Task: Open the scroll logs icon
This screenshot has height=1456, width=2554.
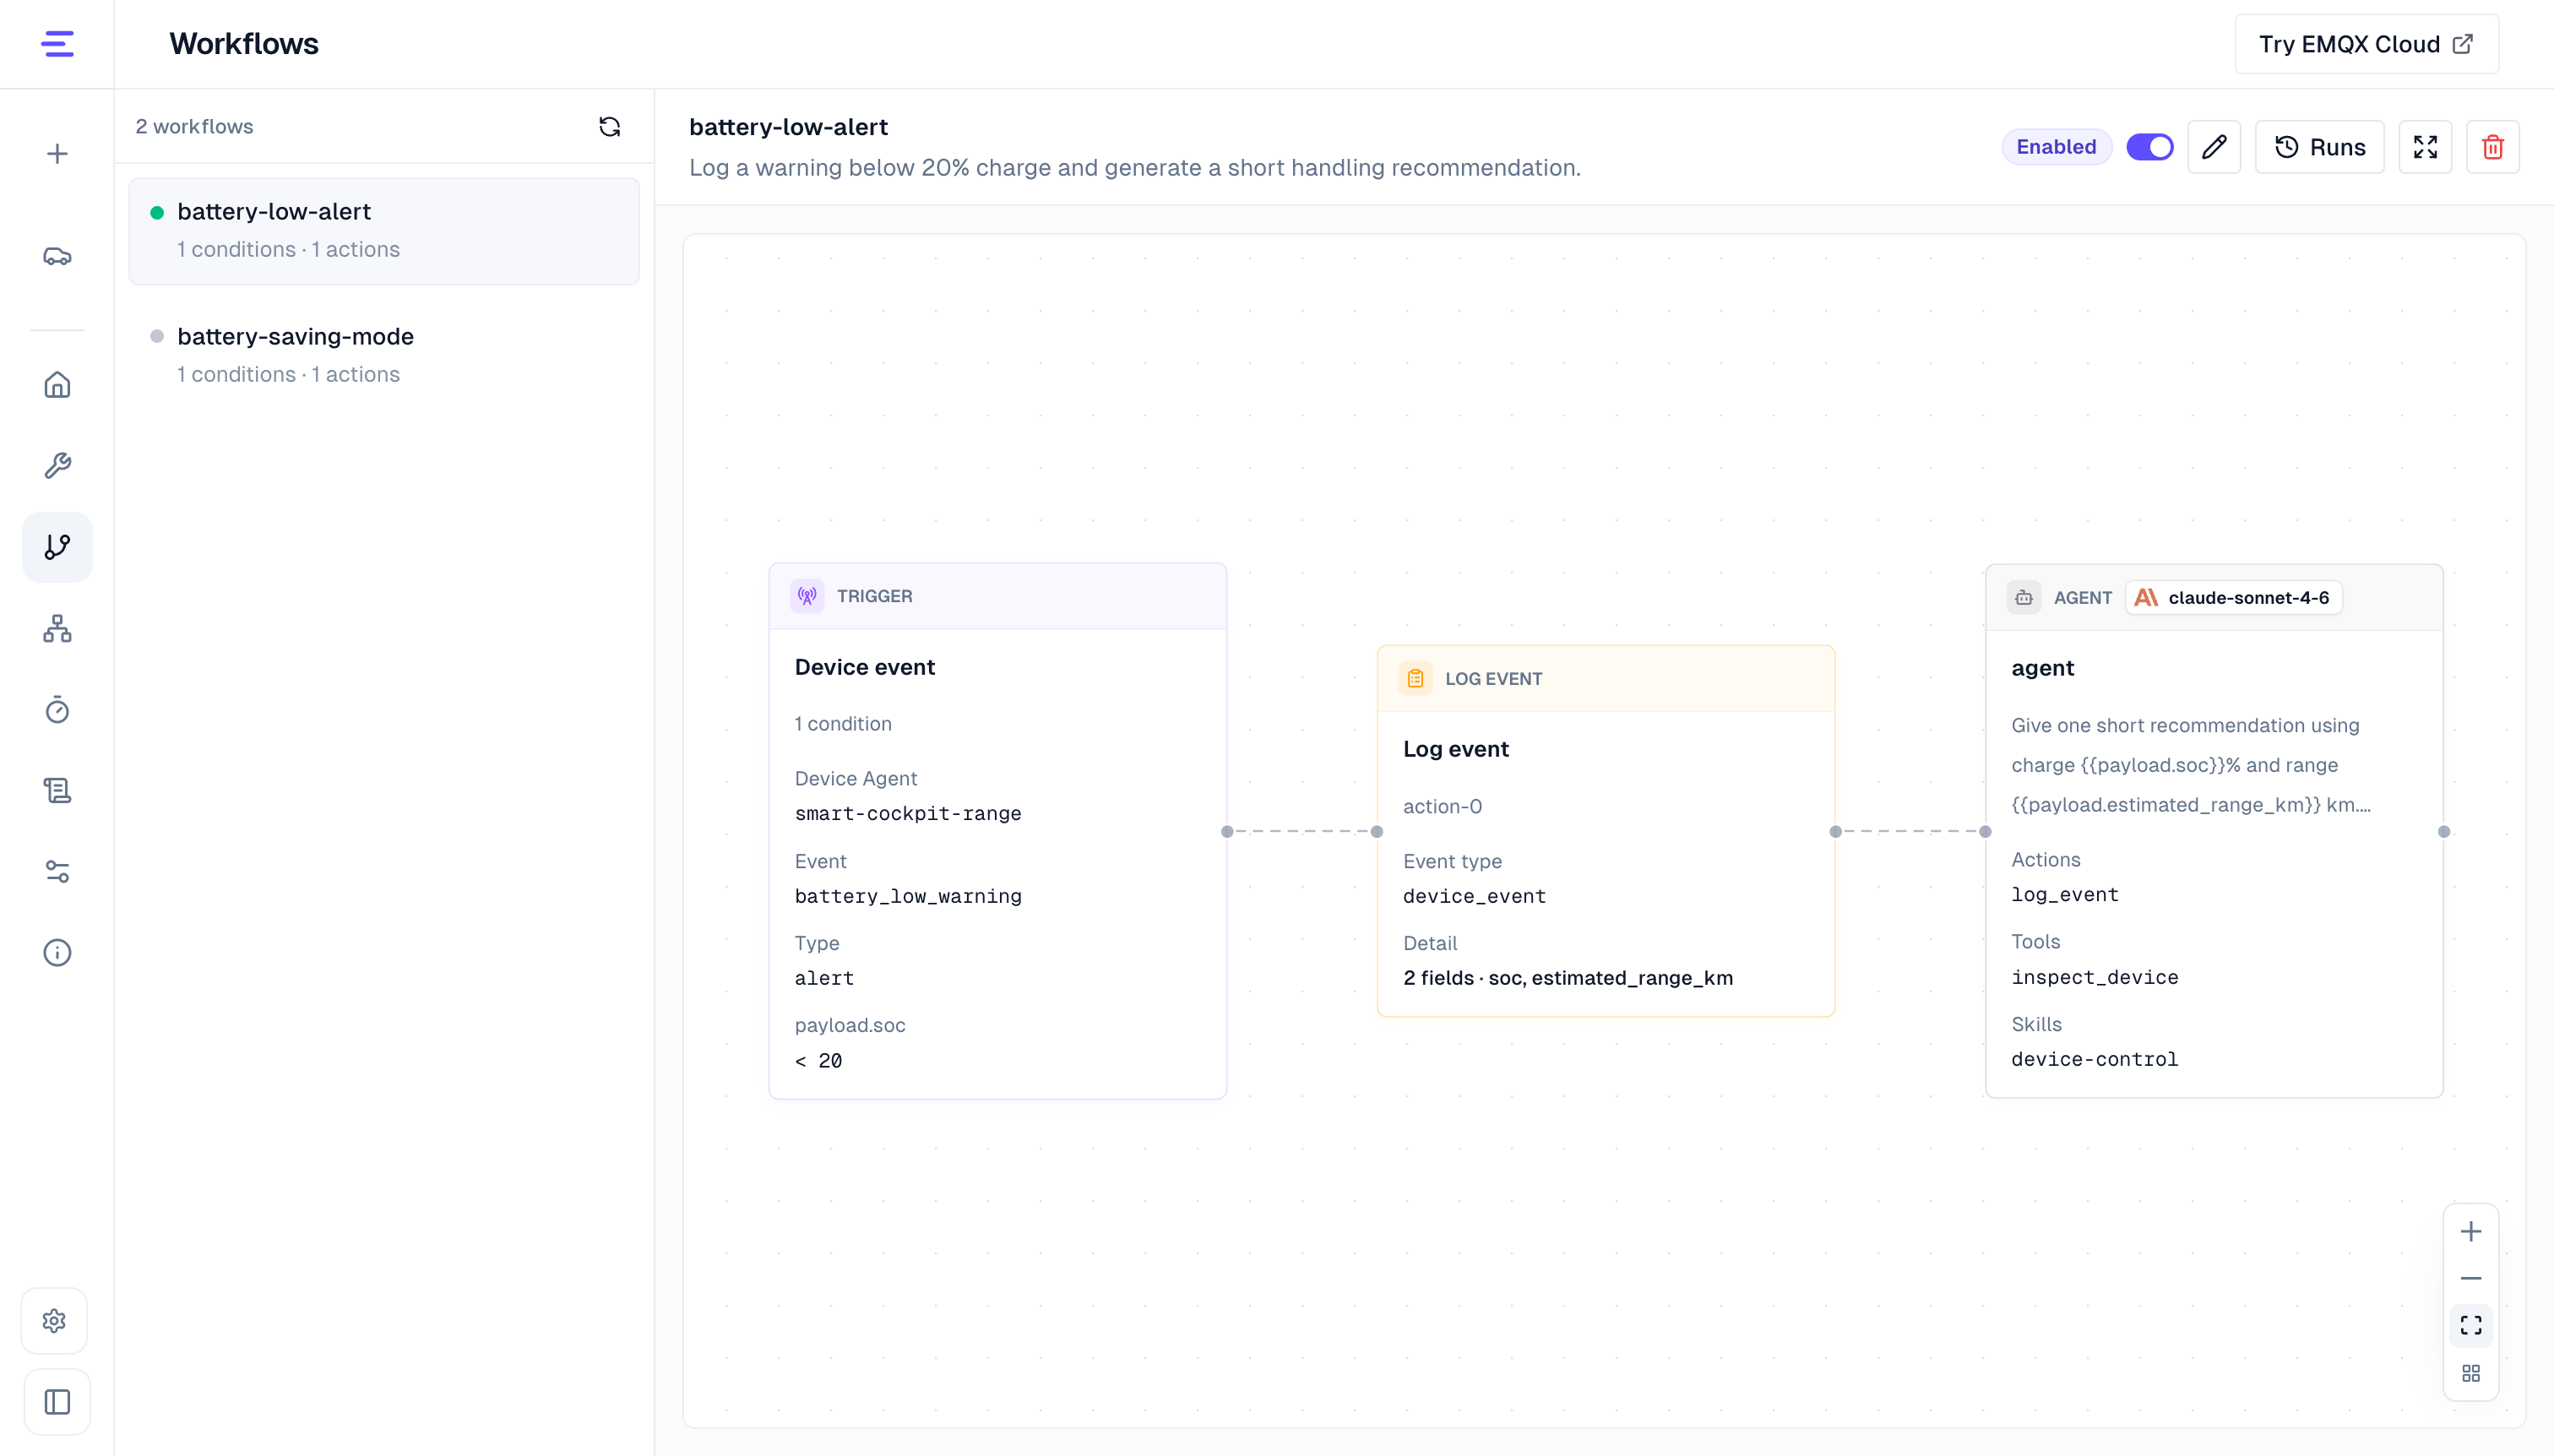Action: coord(57,791)
